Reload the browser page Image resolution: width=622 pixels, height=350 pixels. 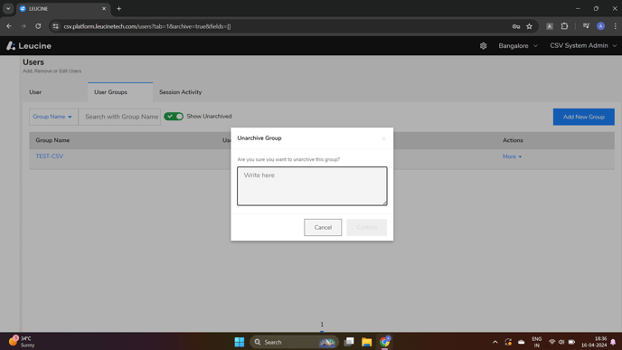pos(38,26)
